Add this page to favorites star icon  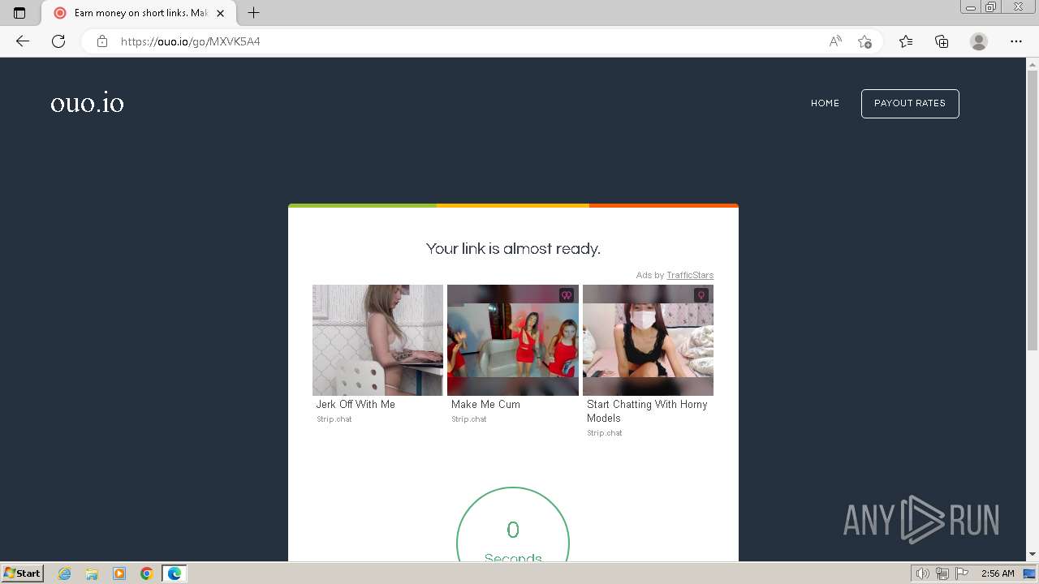click(x=864, y=41)
